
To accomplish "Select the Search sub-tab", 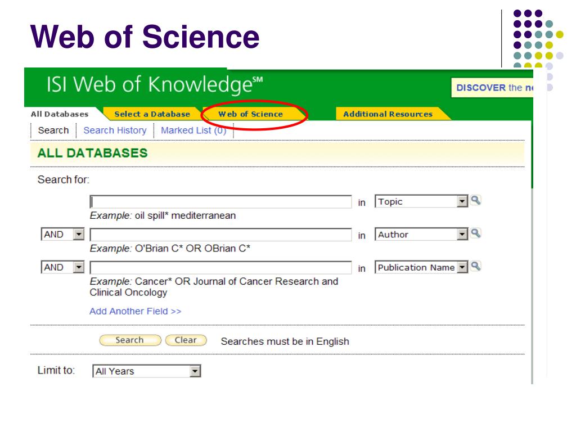I will 53,130.
